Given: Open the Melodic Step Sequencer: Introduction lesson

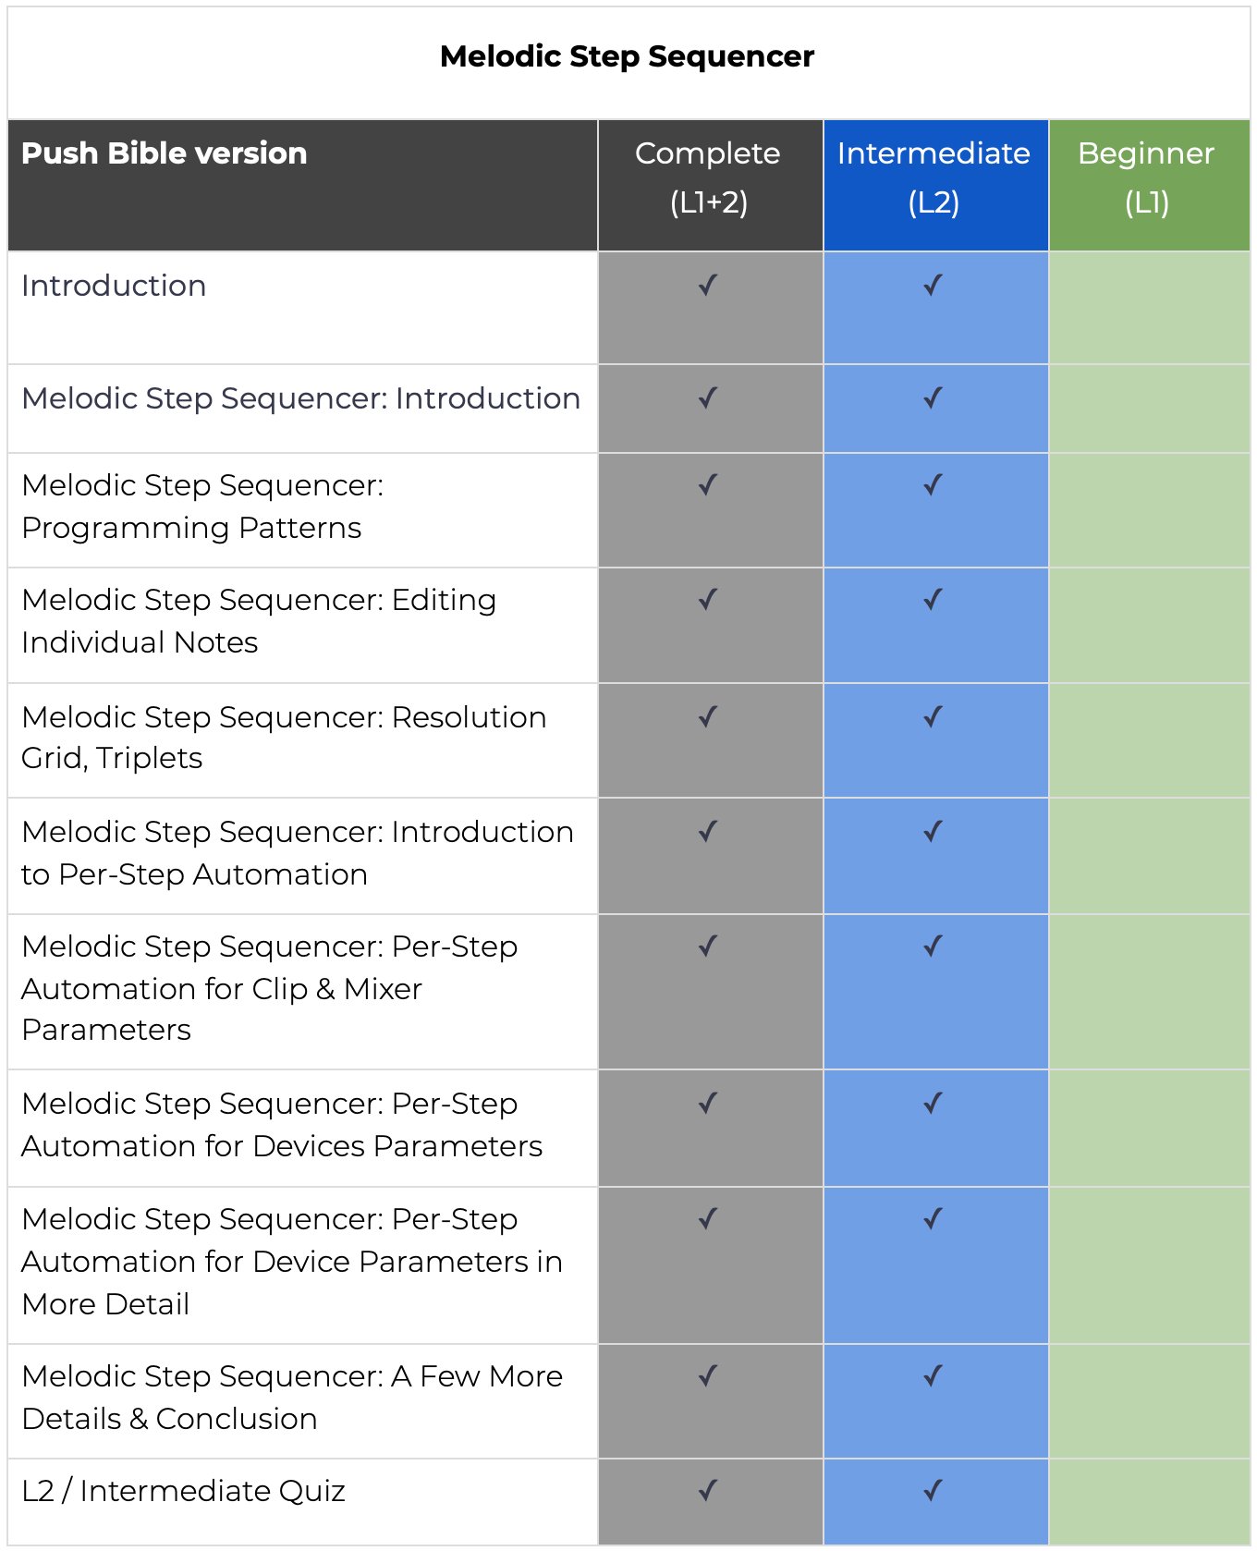Looking at the screenshot, I should [x=300, y=398].
